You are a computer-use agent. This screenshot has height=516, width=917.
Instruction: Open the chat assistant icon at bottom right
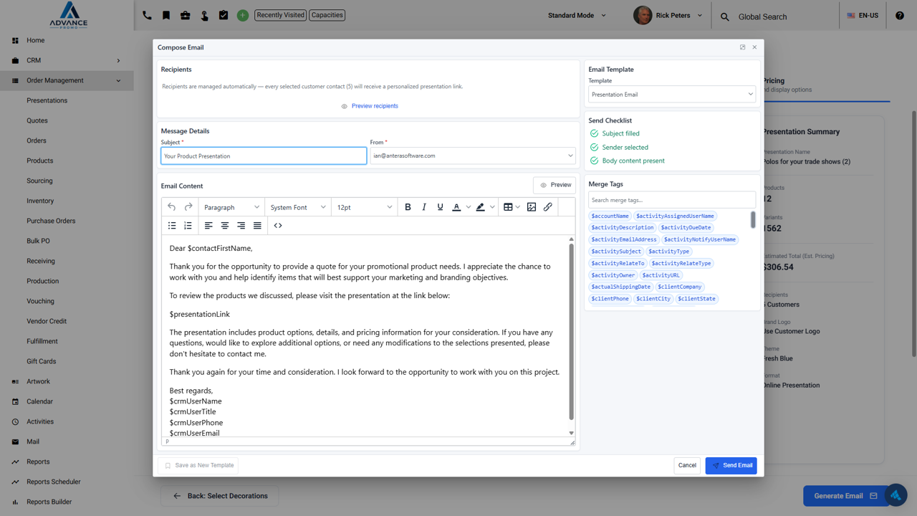pos(896,495)
